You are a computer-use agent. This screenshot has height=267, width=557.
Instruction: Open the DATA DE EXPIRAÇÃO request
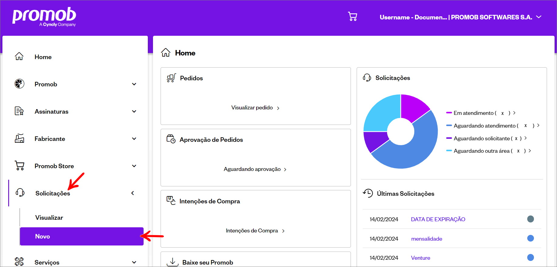coord(438,219)
